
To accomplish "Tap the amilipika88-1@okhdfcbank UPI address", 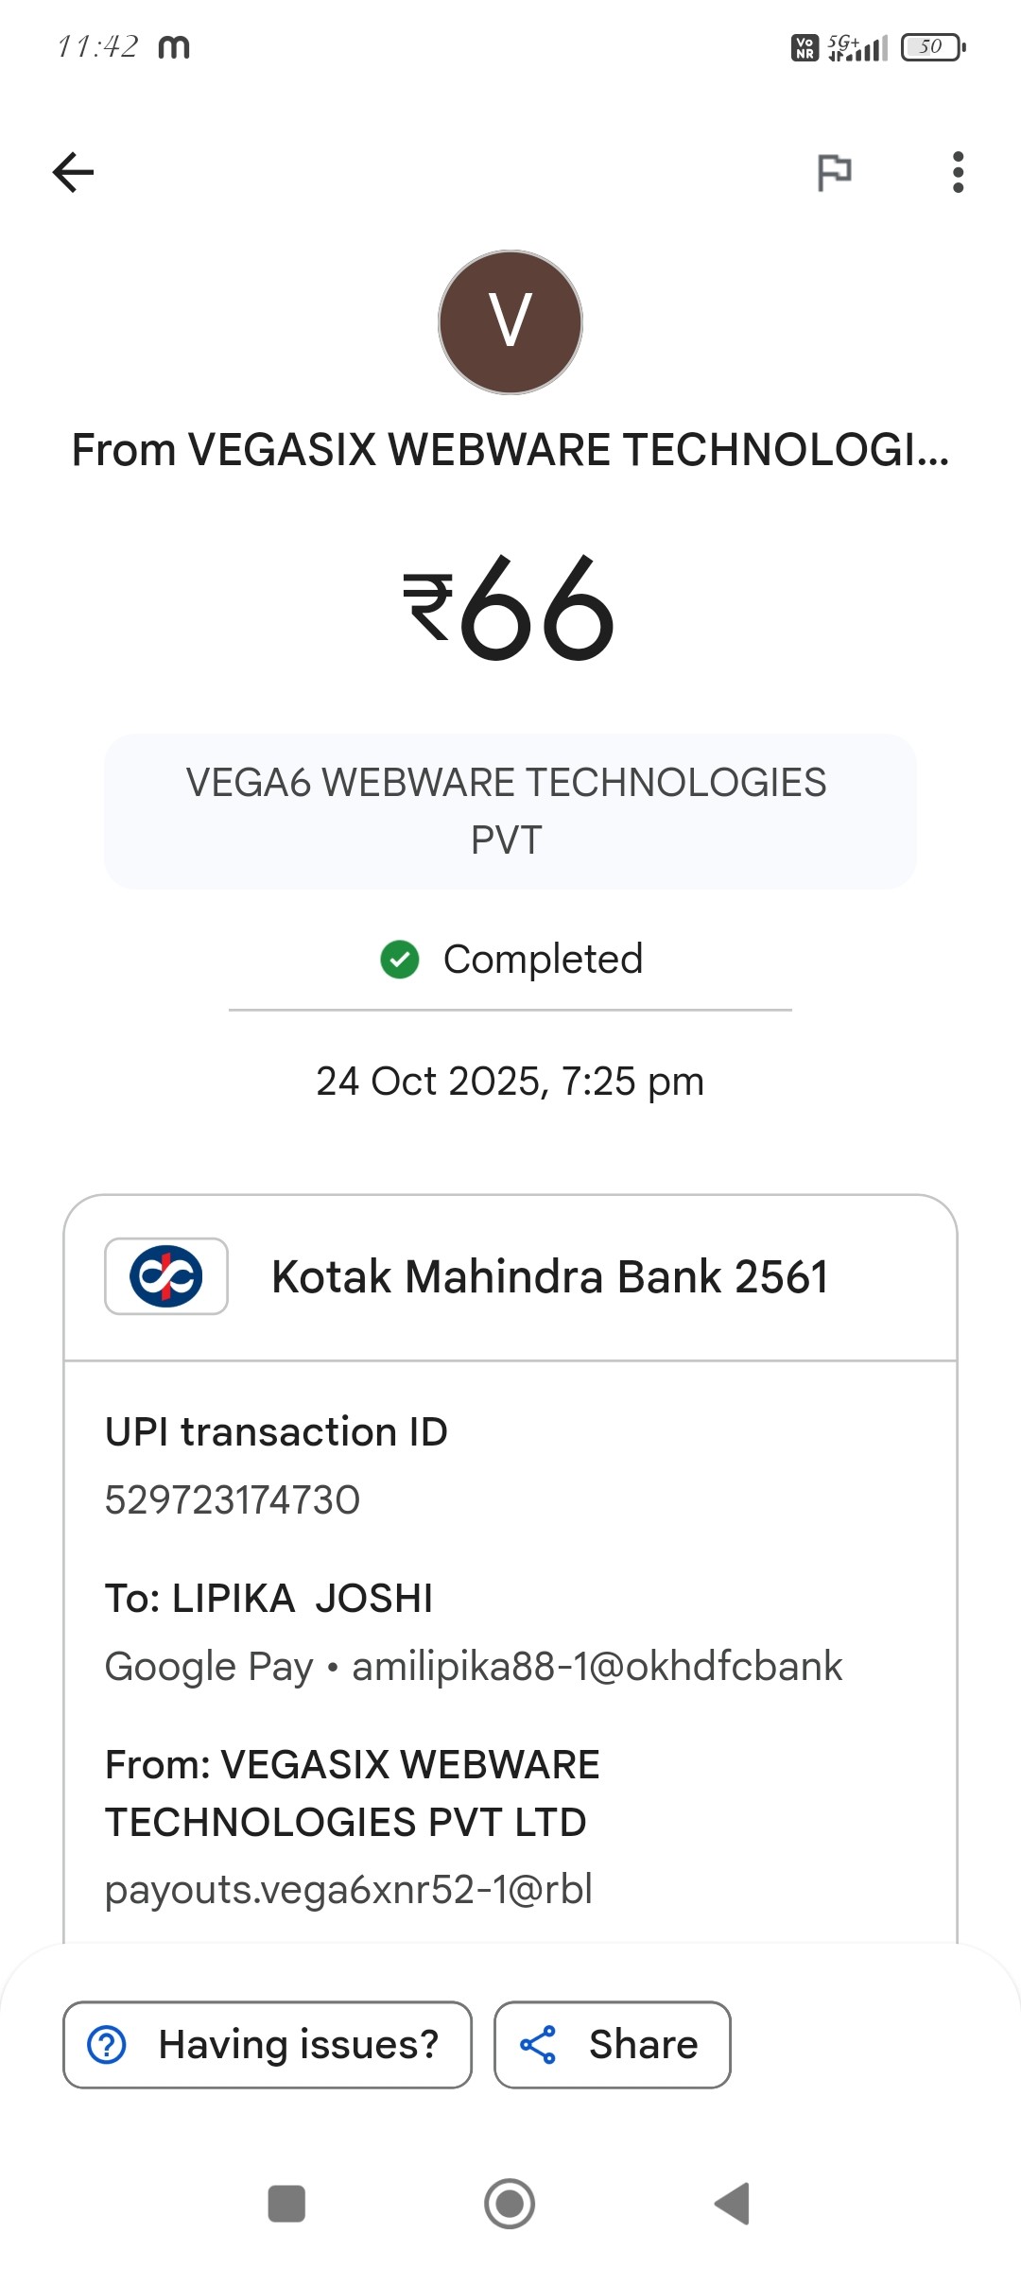I will (x=597, y=1667).
